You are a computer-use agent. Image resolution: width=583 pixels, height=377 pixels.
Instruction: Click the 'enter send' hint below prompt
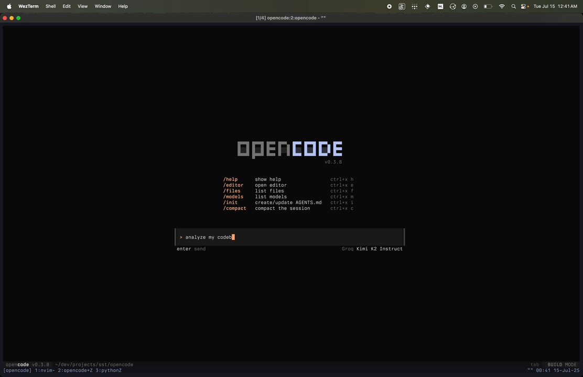click(x=191, y=249)
